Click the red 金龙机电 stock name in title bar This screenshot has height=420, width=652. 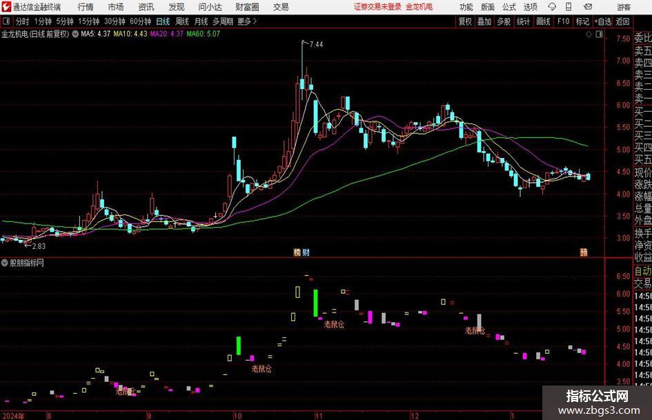[x=419, y=7]
